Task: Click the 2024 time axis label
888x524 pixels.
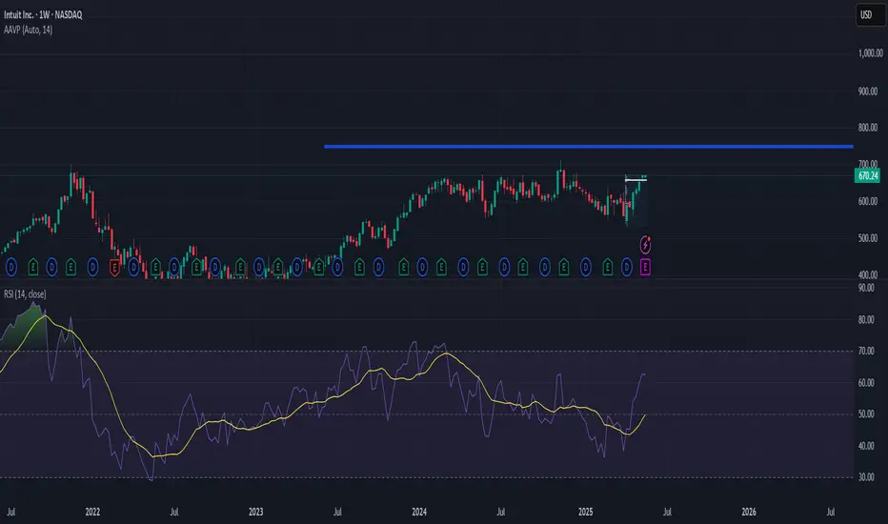Action: (x=419, y=512)
